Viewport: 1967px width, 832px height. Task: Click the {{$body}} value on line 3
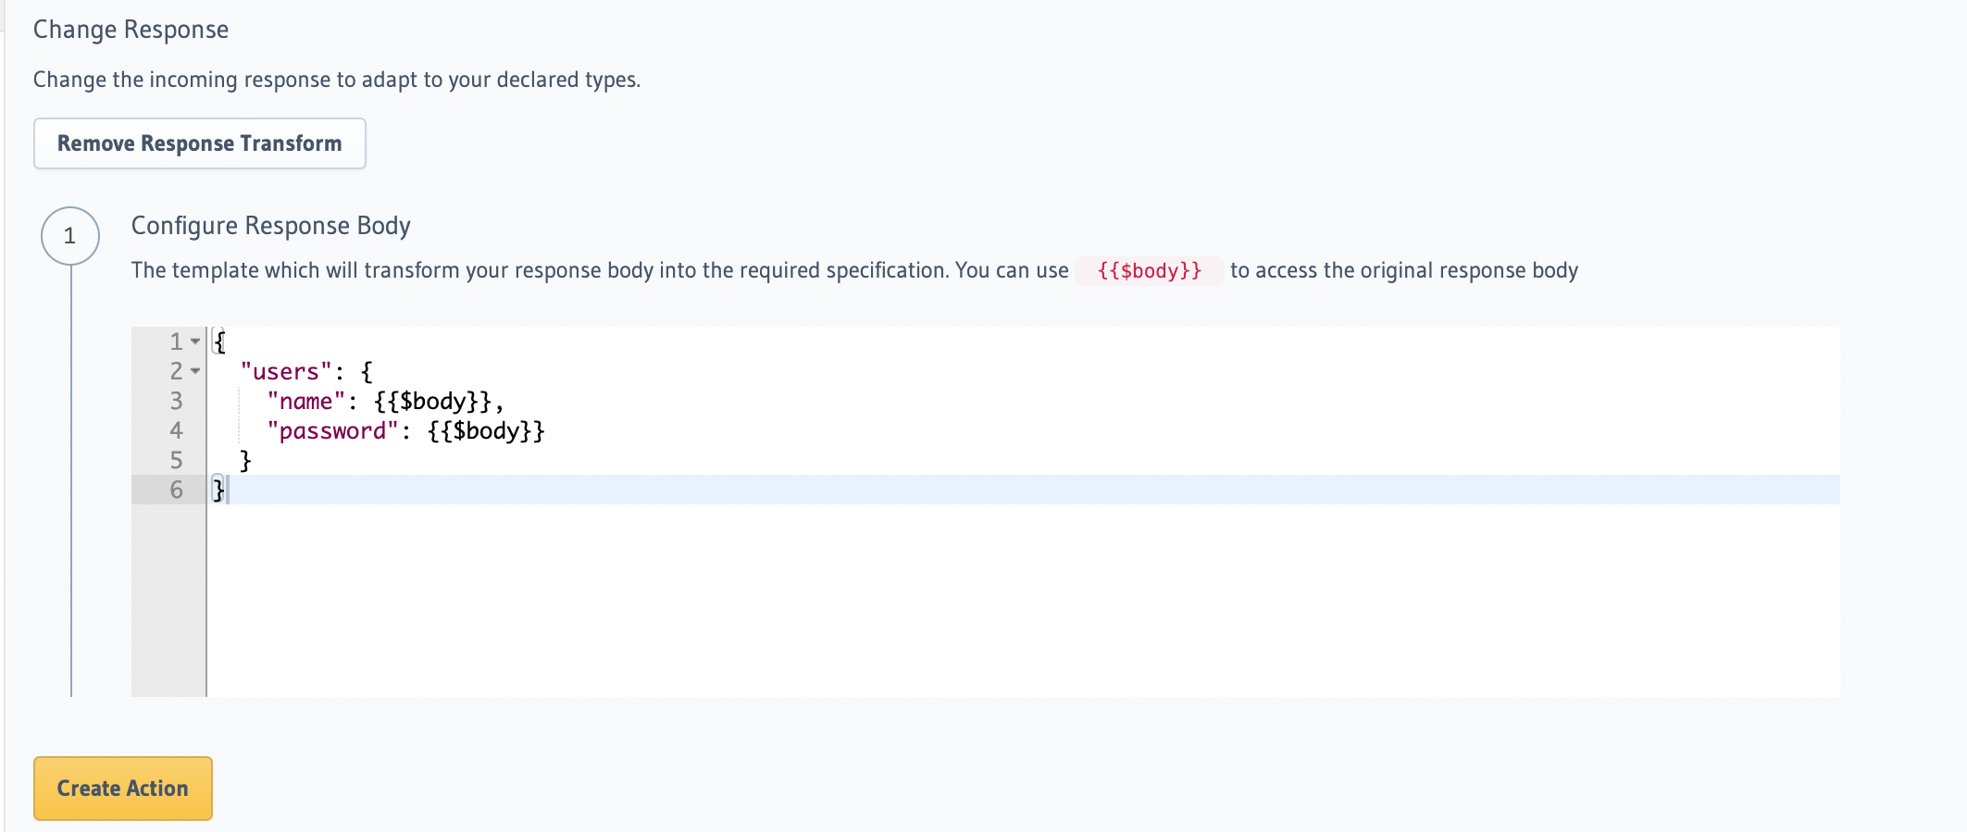coord(432,402)
